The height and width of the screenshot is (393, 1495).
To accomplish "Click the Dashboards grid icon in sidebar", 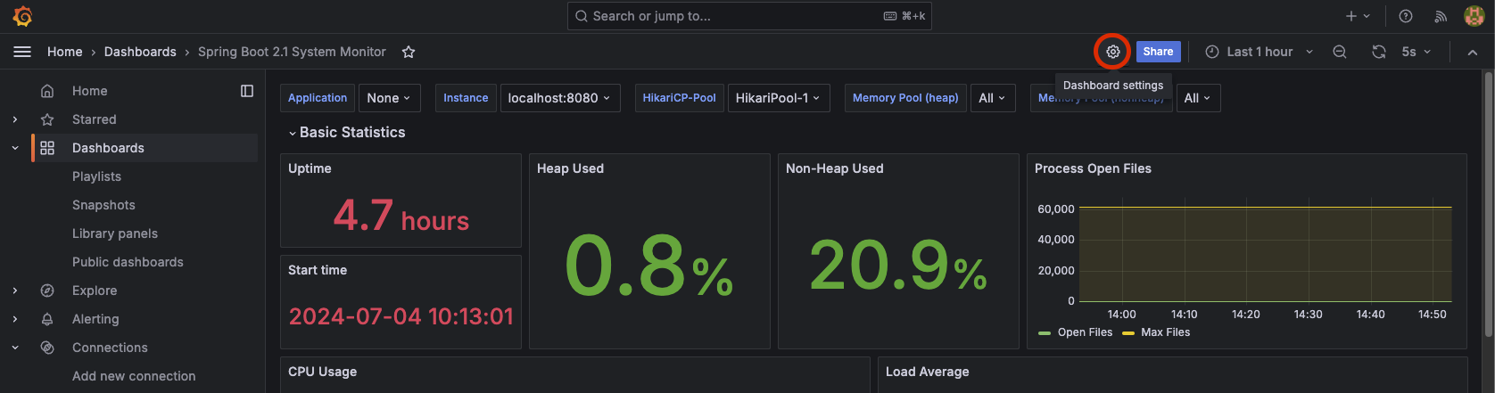I will click(47, 148).
